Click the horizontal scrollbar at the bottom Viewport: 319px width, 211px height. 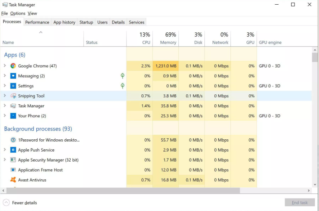(x=121, y=190)
